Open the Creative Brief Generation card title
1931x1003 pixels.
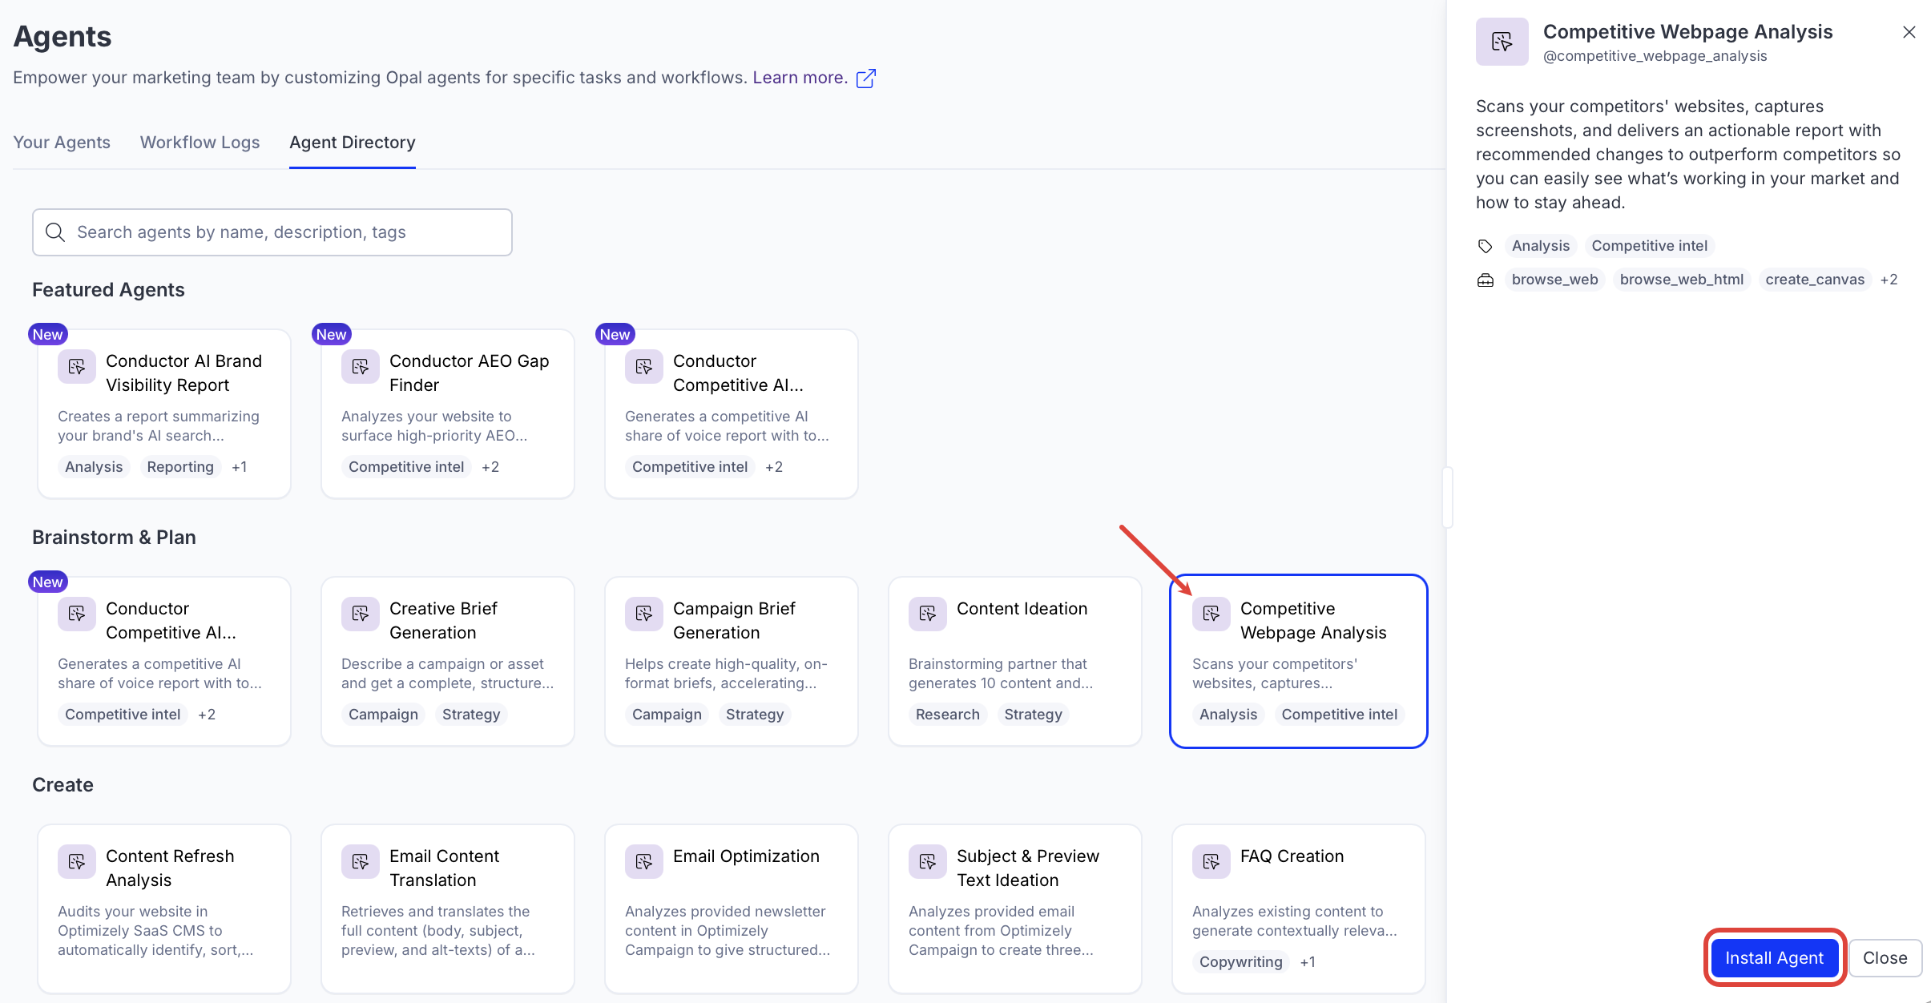(443, 621)
